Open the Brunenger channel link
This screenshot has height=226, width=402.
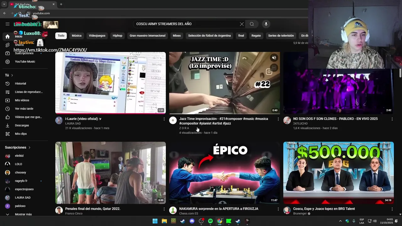coord(300,213)
